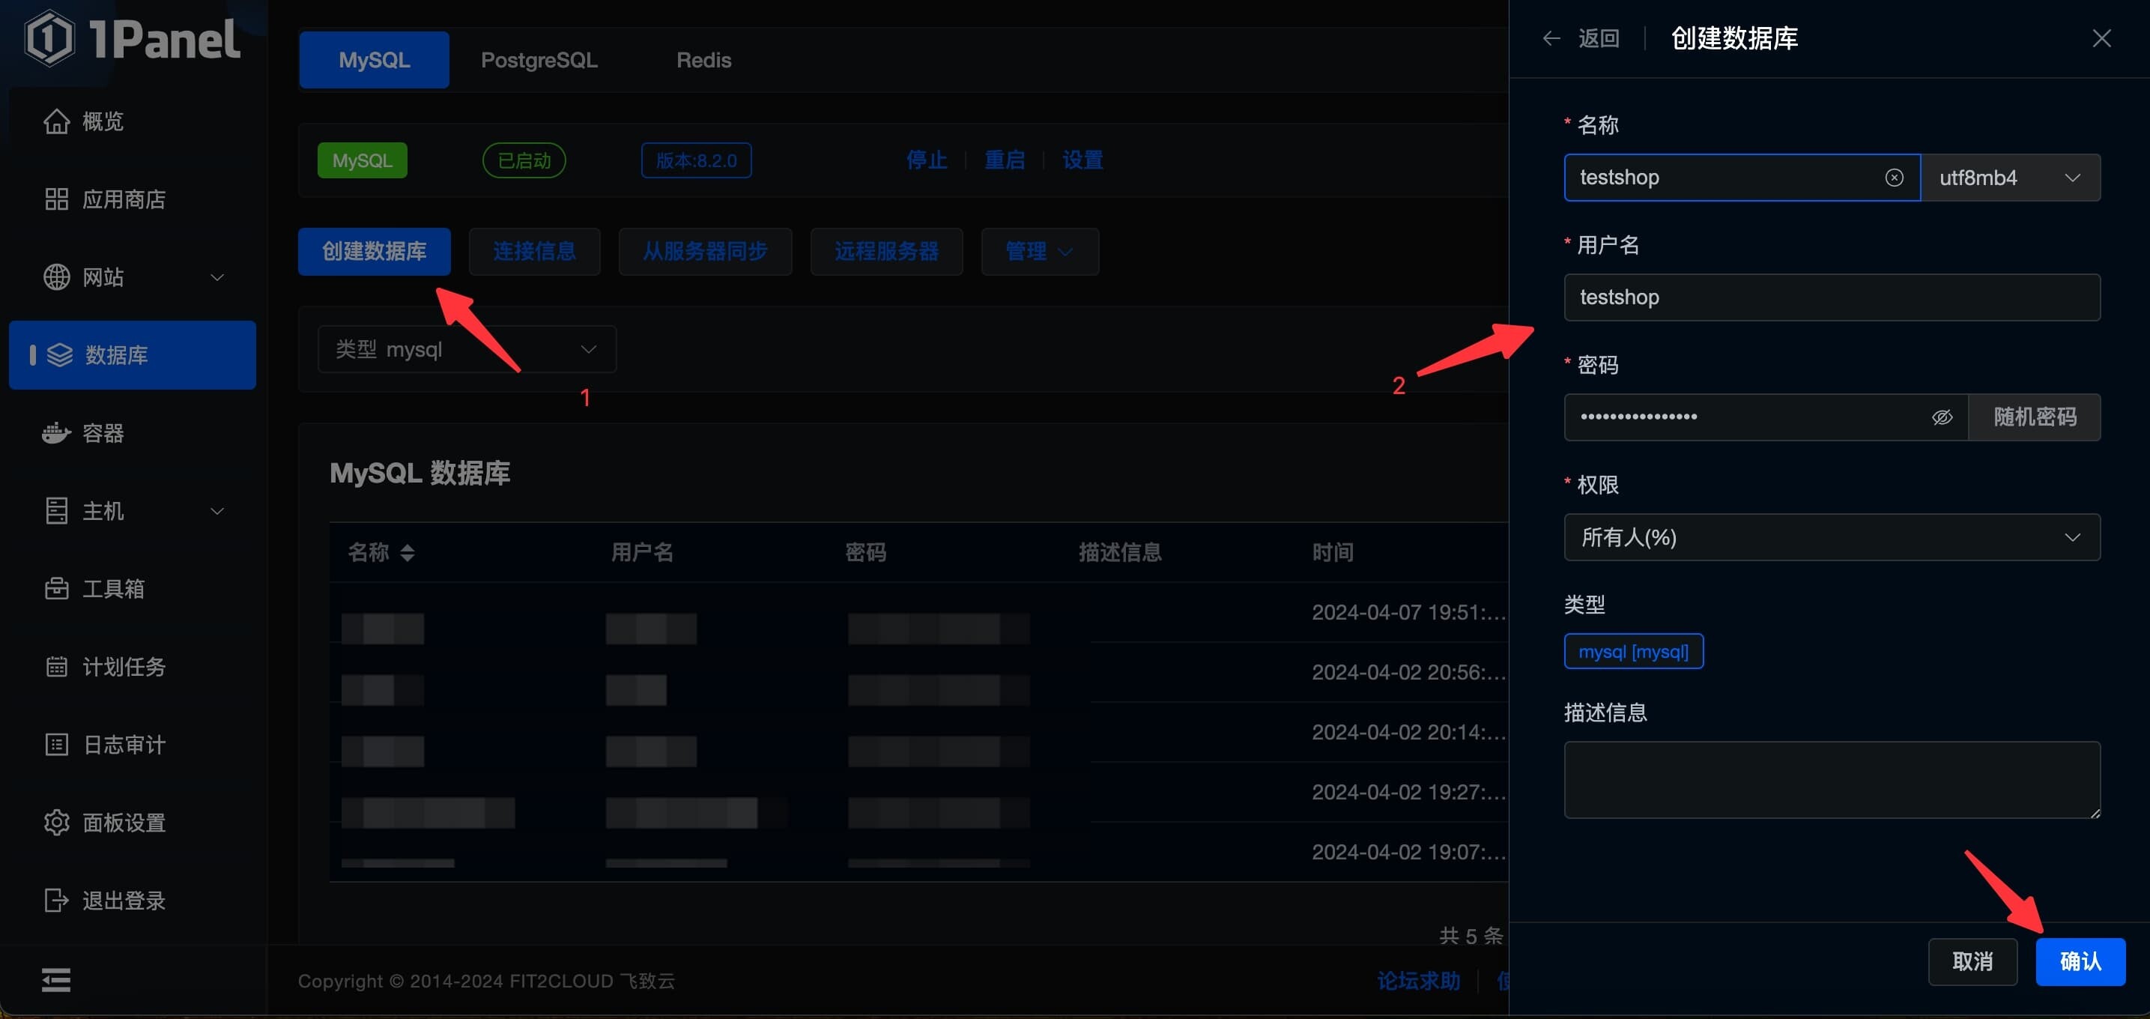Click the 确认 button

point(2080,961)
